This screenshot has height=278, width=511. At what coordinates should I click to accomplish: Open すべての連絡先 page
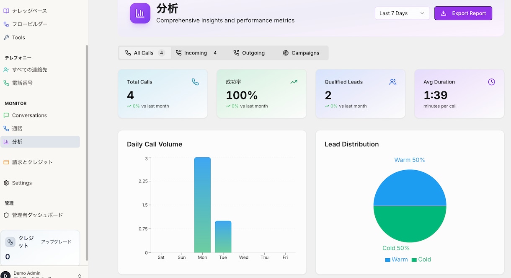[40, 70]
